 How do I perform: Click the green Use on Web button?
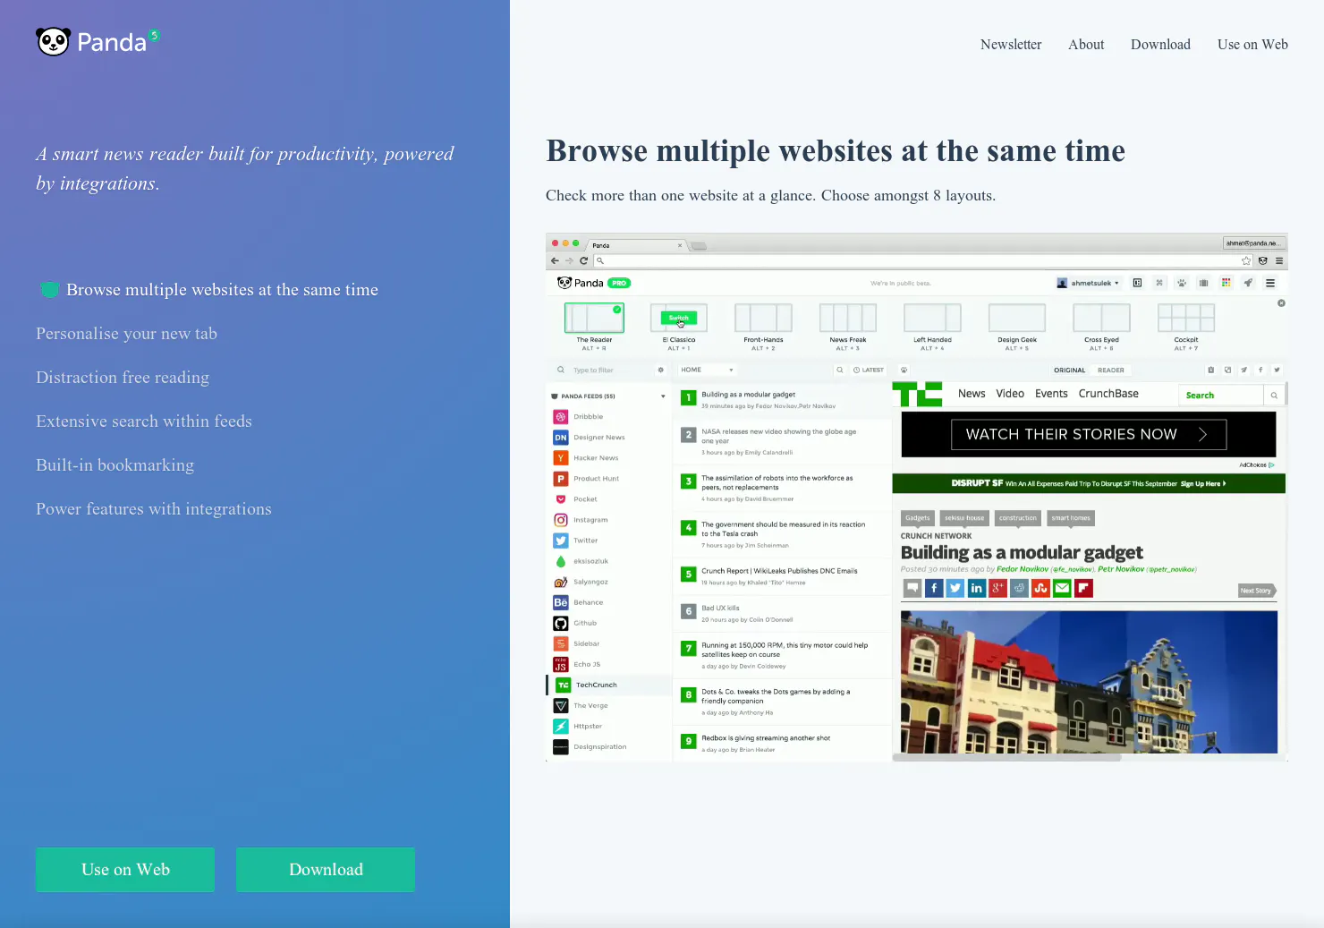[x=125, y=870]
